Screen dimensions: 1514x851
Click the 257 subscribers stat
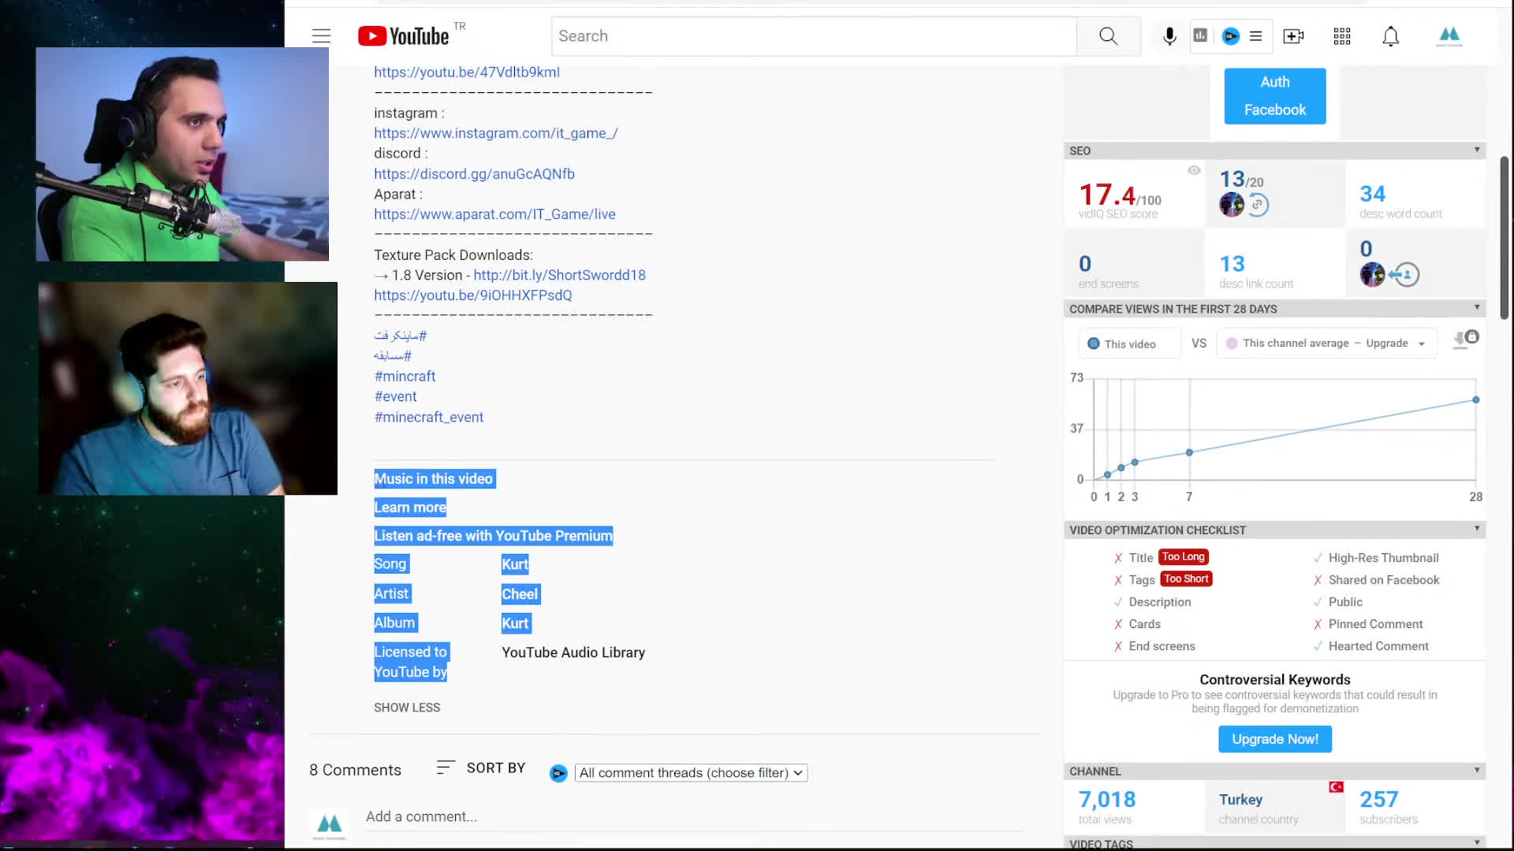[x=1378, y=800]
